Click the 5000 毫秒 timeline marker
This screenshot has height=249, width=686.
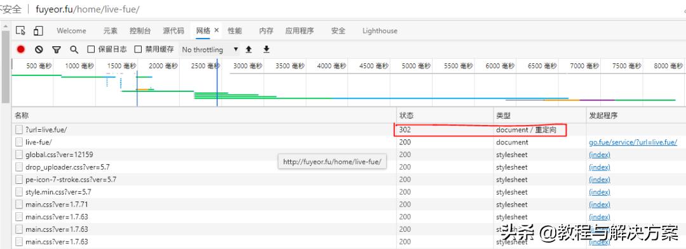[x=415, y=66]
